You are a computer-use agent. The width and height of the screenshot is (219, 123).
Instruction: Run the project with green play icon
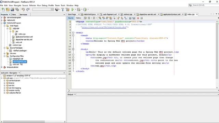[x=73, y=10]
